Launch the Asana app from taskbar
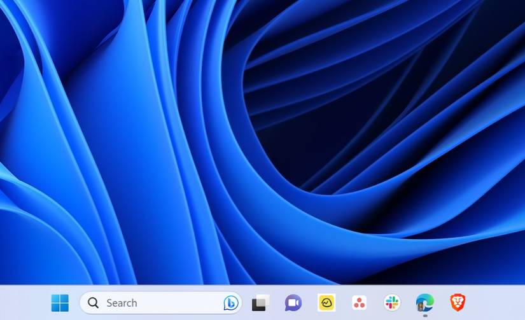Viewport: 525px width, 320px height. 360,303
